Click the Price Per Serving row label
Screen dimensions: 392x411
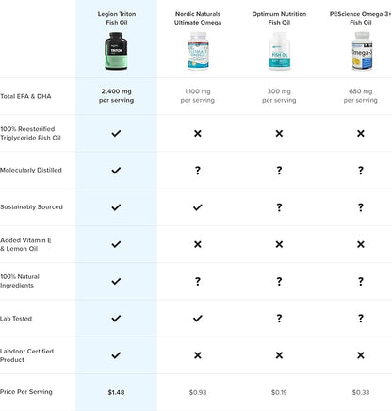point(26,392)
